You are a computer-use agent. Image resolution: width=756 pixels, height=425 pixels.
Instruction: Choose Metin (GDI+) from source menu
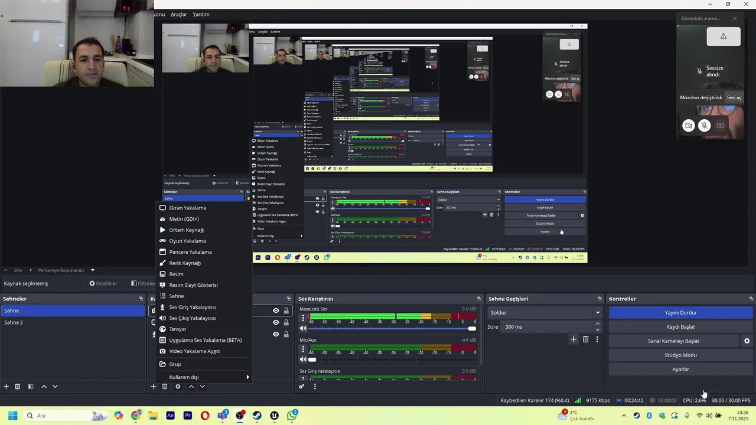[x=205, y=219]
